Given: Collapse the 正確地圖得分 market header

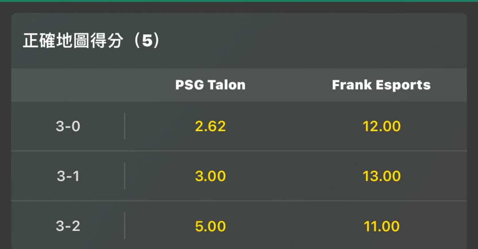Looking at the screenshot, I should (x=73, y=41).
